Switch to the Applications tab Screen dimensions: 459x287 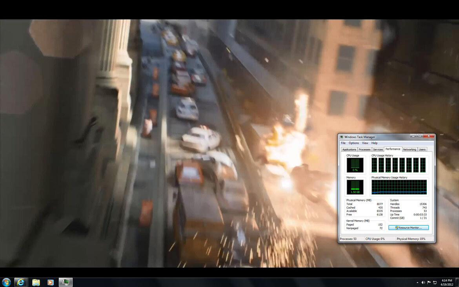tap(349, 149)
